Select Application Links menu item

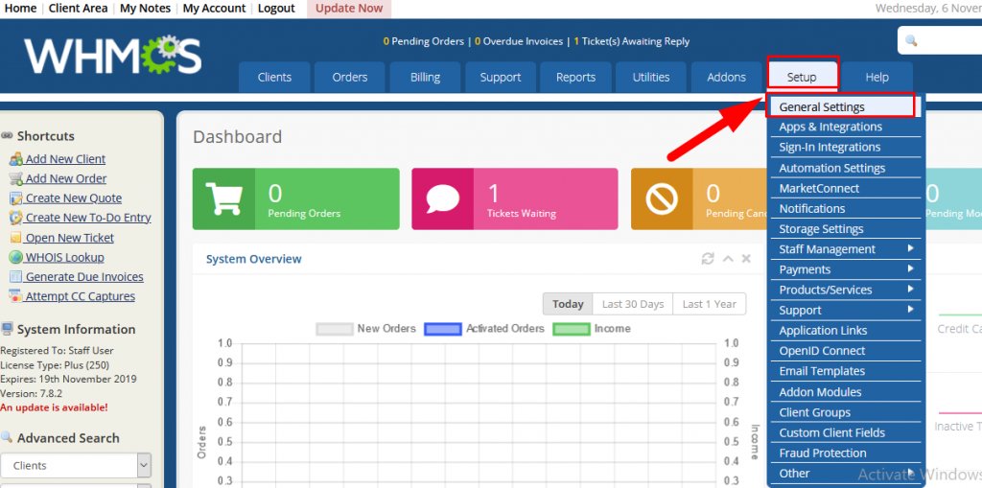844,330
